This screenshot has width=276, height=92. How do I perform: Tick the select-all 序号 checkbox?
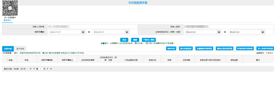pyautogui.click(x=7, y=60)
